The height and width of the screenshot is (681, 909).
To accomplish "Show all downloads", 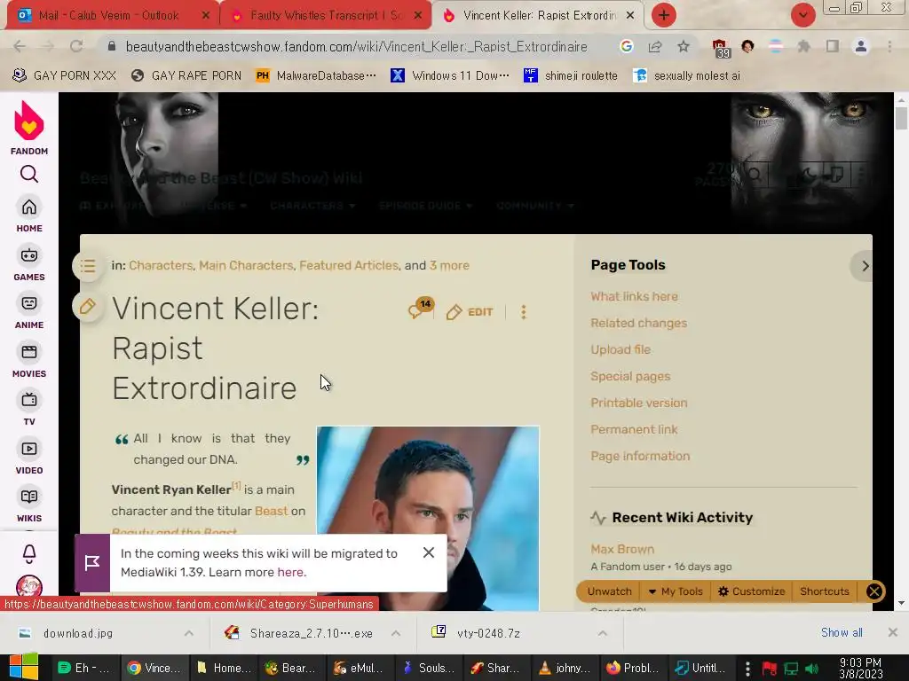I will tap(842, 632).
